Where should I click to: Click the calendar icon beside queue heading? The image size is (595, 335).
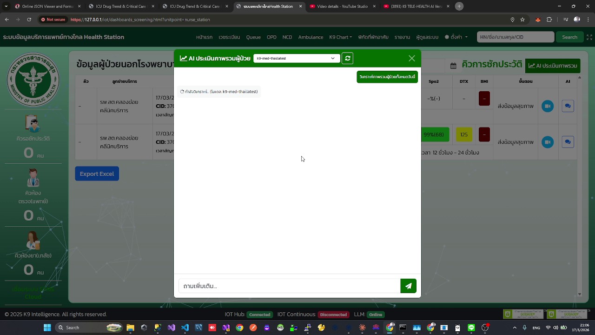pos(453,66)
